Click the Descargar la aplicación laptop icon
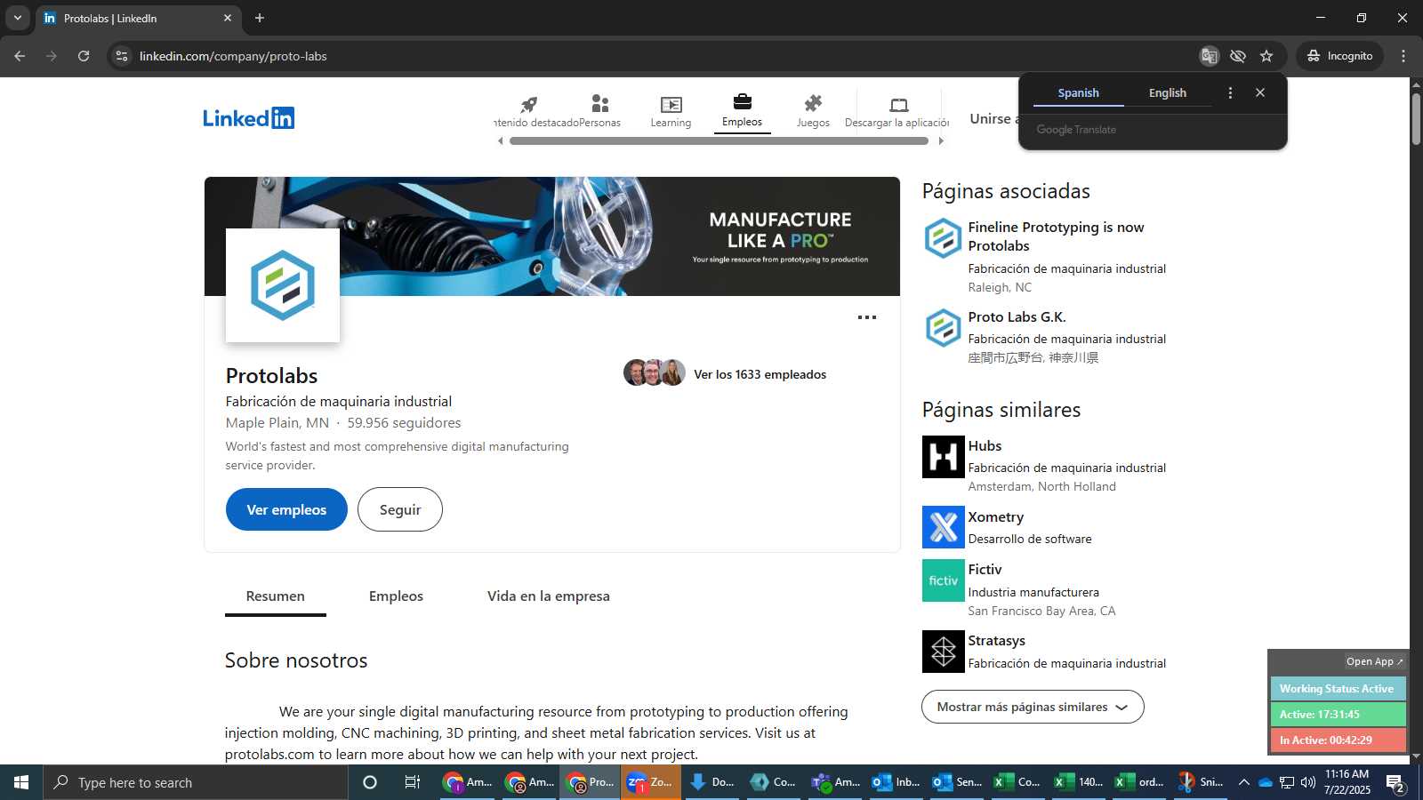Image resolution: width=1423 pixels, height=800 pixels. point(898,105)
